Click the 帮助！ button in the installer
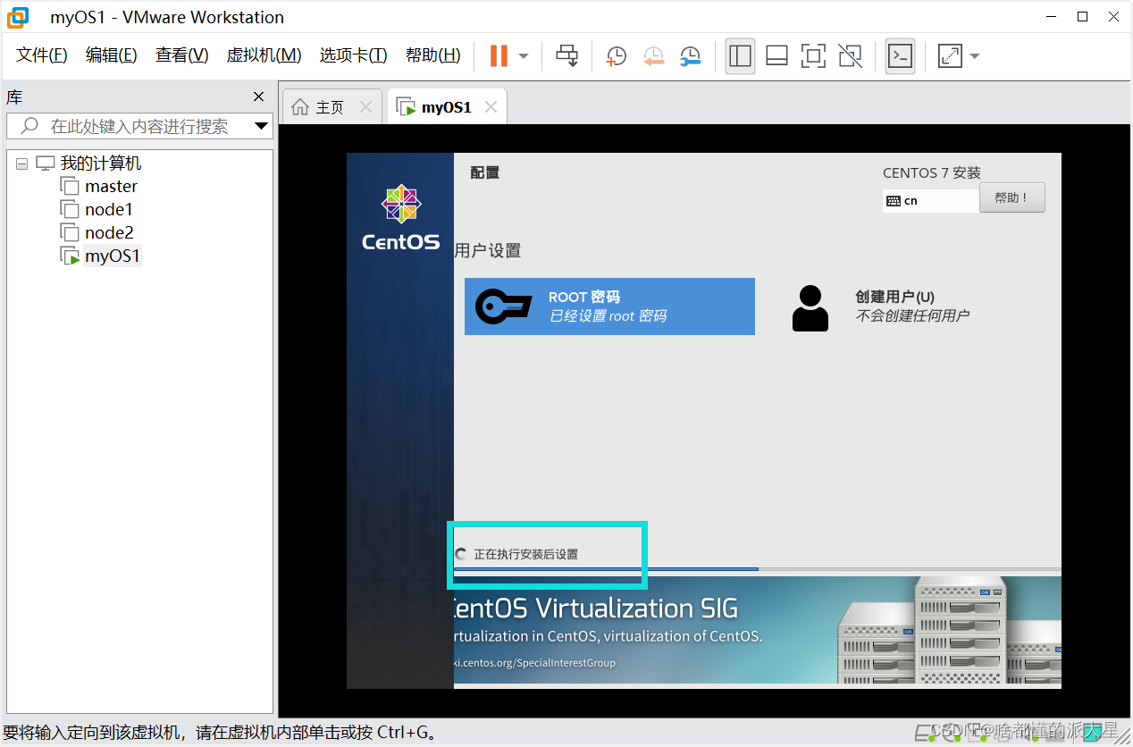 coord(1012,197)
